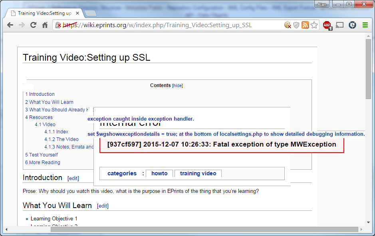Select the Training Video:Setting up tab
375x236 pixels.
click(44, 14)
